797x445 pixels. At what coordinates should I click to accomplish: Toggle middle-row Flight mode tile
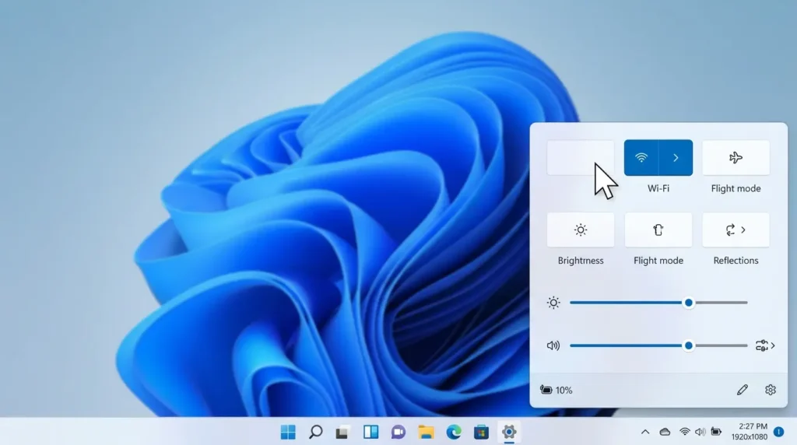(658, 230)
